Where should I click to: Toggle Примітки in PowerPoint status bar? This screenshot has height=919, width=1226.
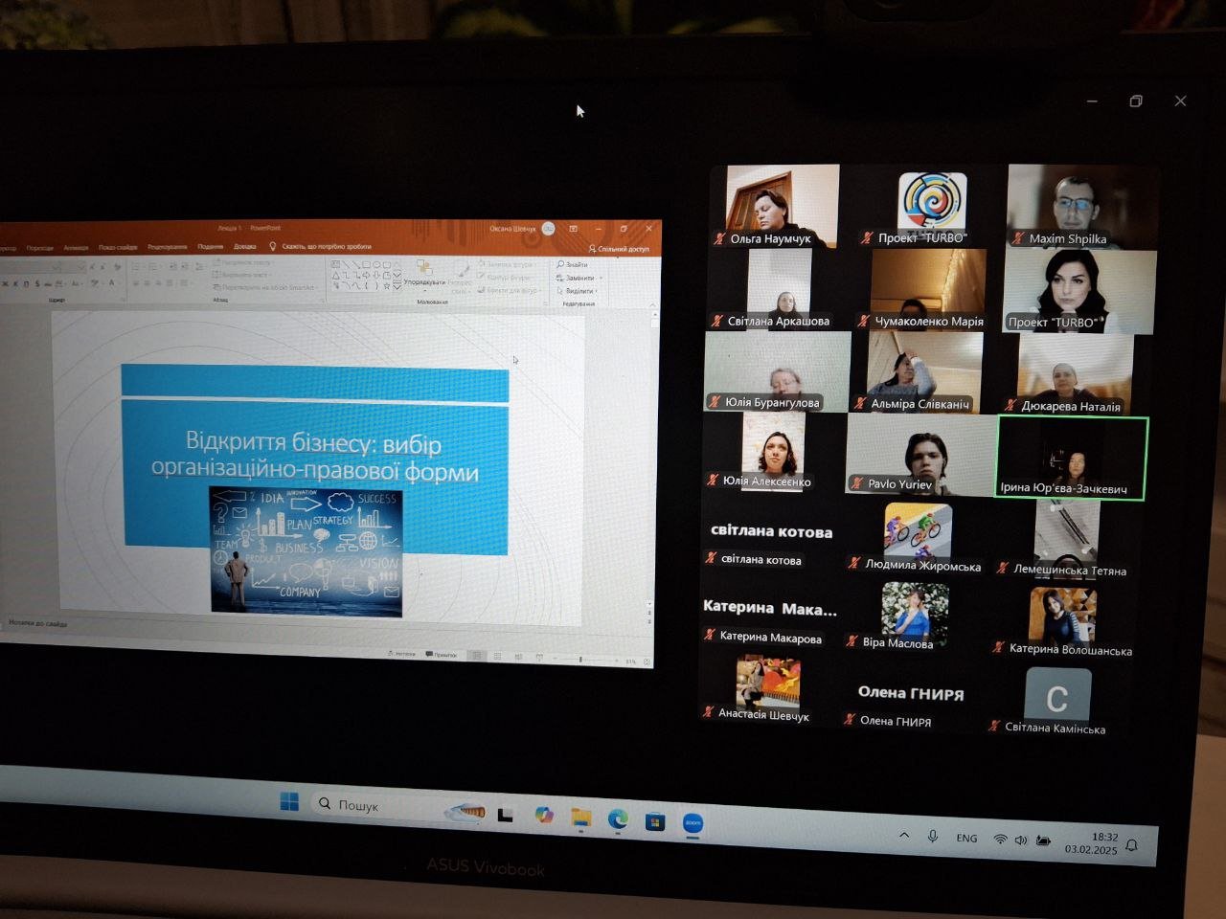(x=443, y=655)
